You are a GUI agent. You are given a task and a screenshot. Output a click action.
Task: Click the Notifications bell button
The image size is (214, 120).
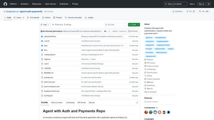coord(178,11)
